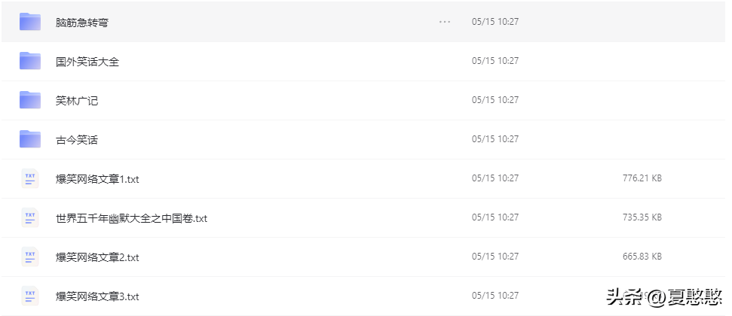Click the 国外笑话大全 folder icon
This screenshot has height=316, width=732.
pos(30,61)
